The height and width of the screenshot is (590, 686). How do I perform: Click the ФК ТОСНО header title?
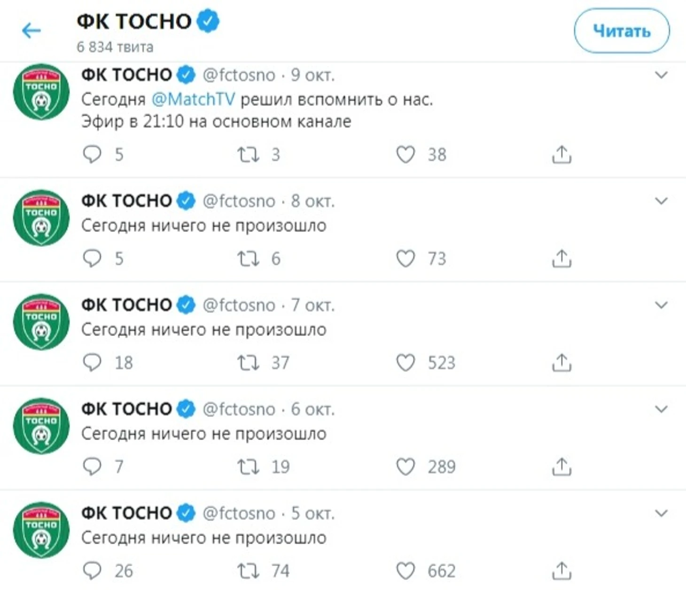[134, 22]
